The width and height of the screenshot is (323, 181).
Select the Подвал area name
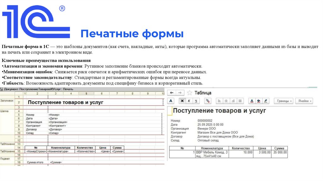point(5,159)
